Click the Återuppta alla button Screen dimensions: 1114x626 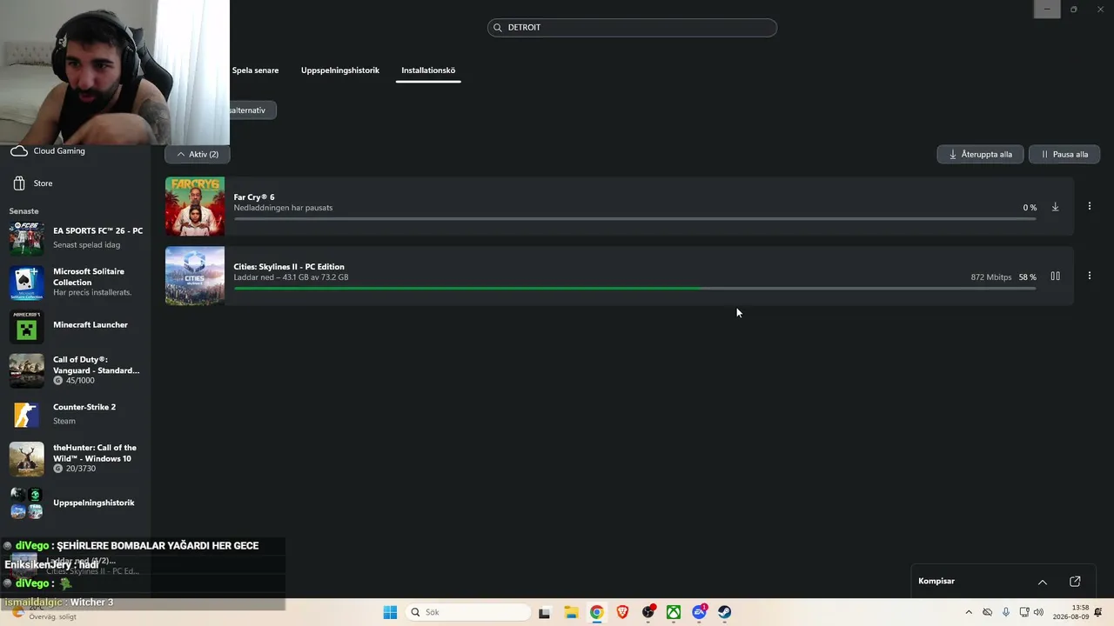pyautogui.click(x=980, y=154)
